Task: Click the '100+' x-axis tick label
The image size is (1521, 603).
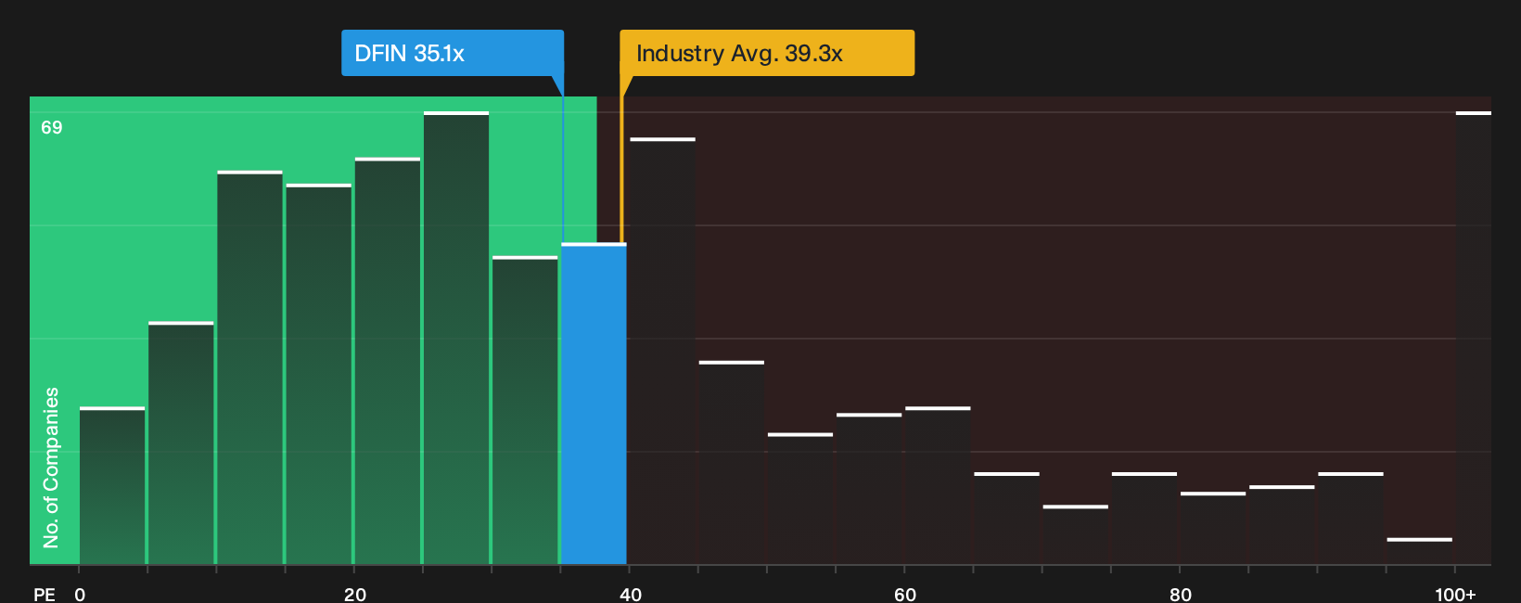Action: [1455, 594]
